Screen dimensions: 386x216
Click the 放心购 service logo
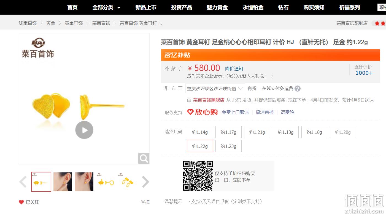tap(203, 112)
